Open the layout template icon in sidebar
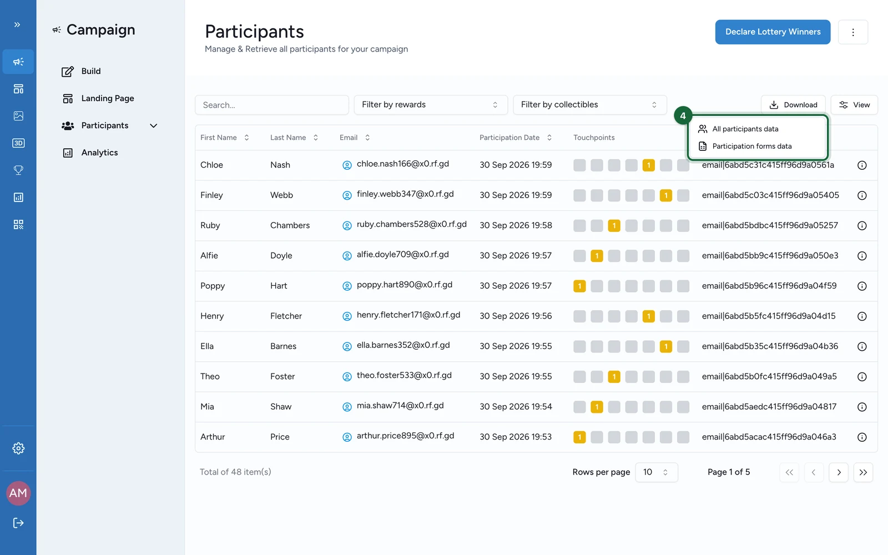This screenshot has height=555, width=888. [18, 89]
